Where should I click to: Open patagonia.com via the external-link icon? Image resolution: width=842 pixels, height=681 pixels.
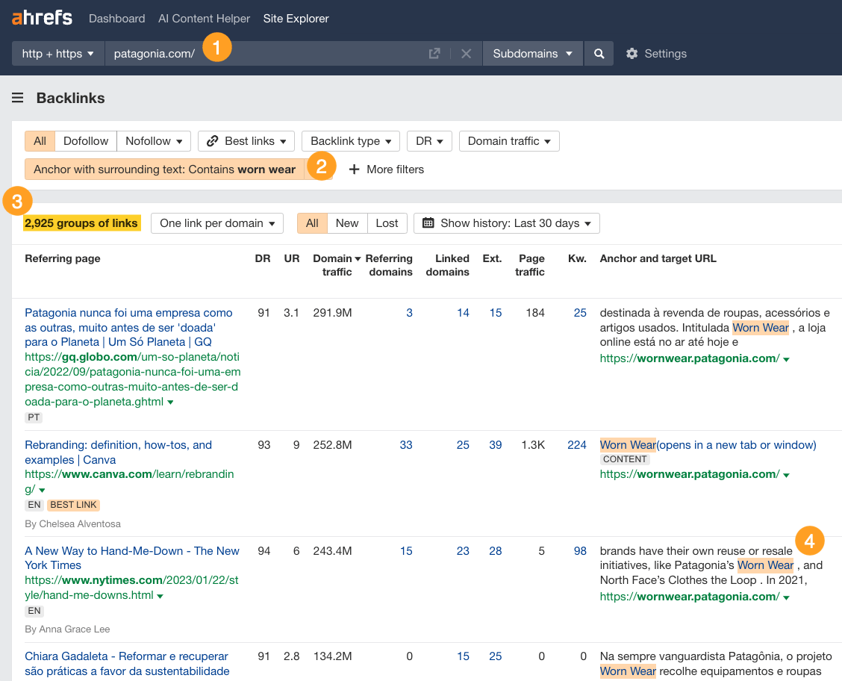coord(434,53)
